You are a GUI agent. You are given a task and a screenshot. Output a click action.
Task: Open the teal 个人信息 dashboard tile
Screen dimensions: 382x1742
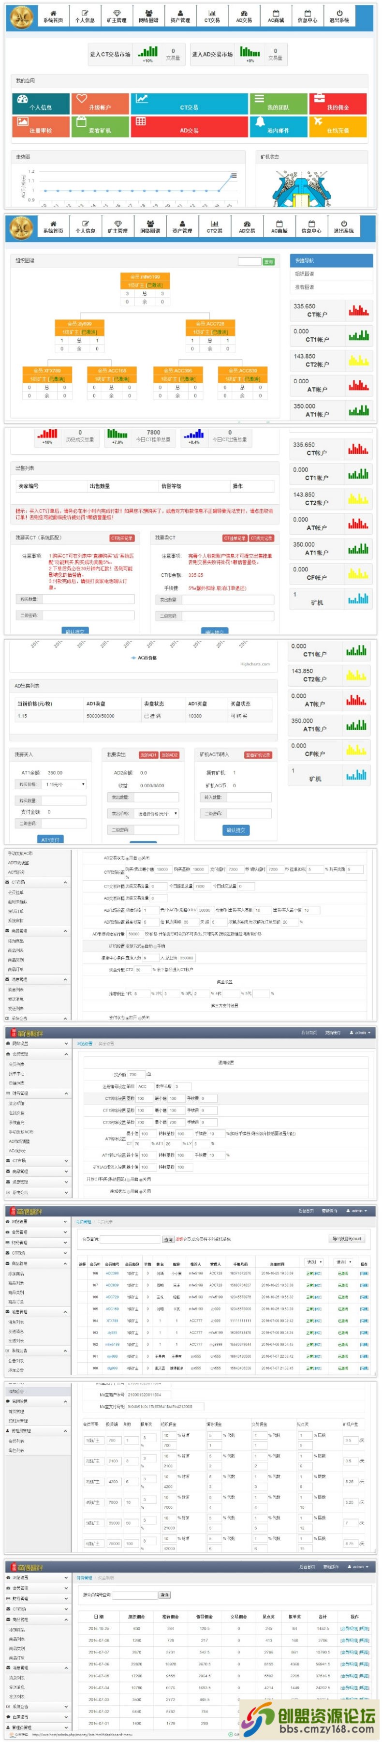click(x=41, y=104)
